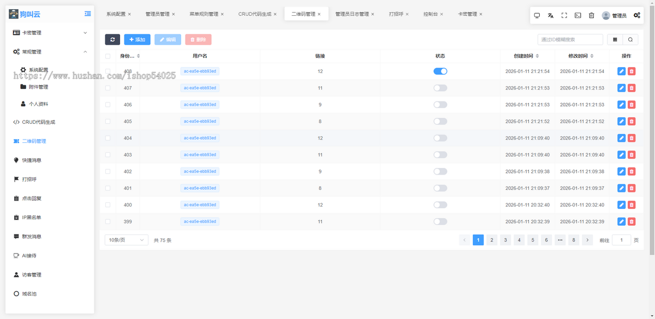Click the column display grid icon
655x319 pixels.
[x=615, y=39]
